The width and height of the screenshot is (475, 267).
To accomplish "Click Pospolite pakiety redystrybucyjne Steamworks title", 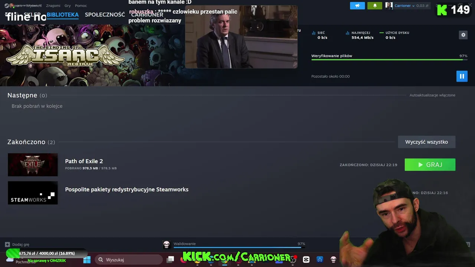I will click(127, 189).
